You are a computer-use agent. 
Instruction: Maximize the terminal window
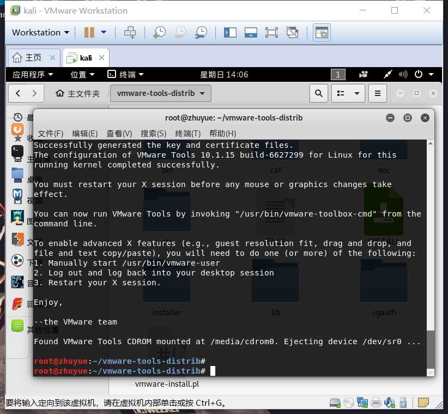point(408,118)
